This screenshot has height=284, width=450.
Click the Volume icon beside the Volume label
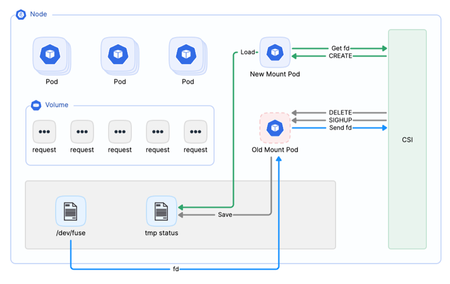[x=36, y=105]
